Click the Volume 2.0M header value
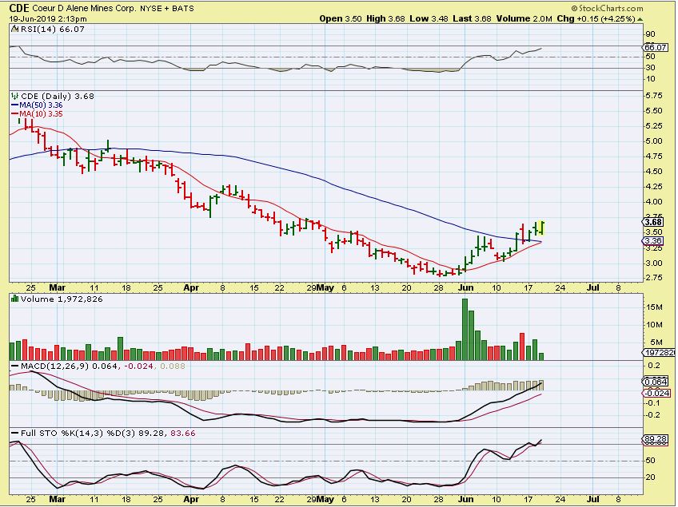Screen dimensions: 678x507 pos(524,18)
